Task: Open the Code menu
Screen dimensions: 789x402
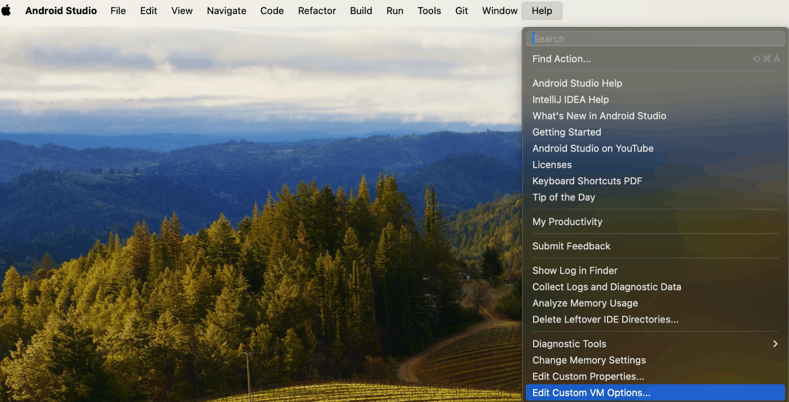Action: [x=272, y=11]
